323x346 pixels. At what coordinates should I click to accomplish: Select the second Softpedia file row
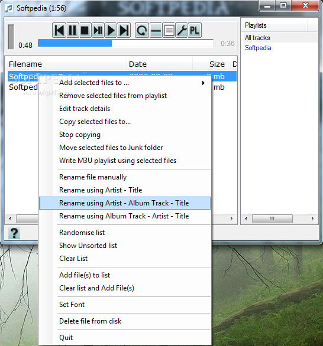coord(23,87)
